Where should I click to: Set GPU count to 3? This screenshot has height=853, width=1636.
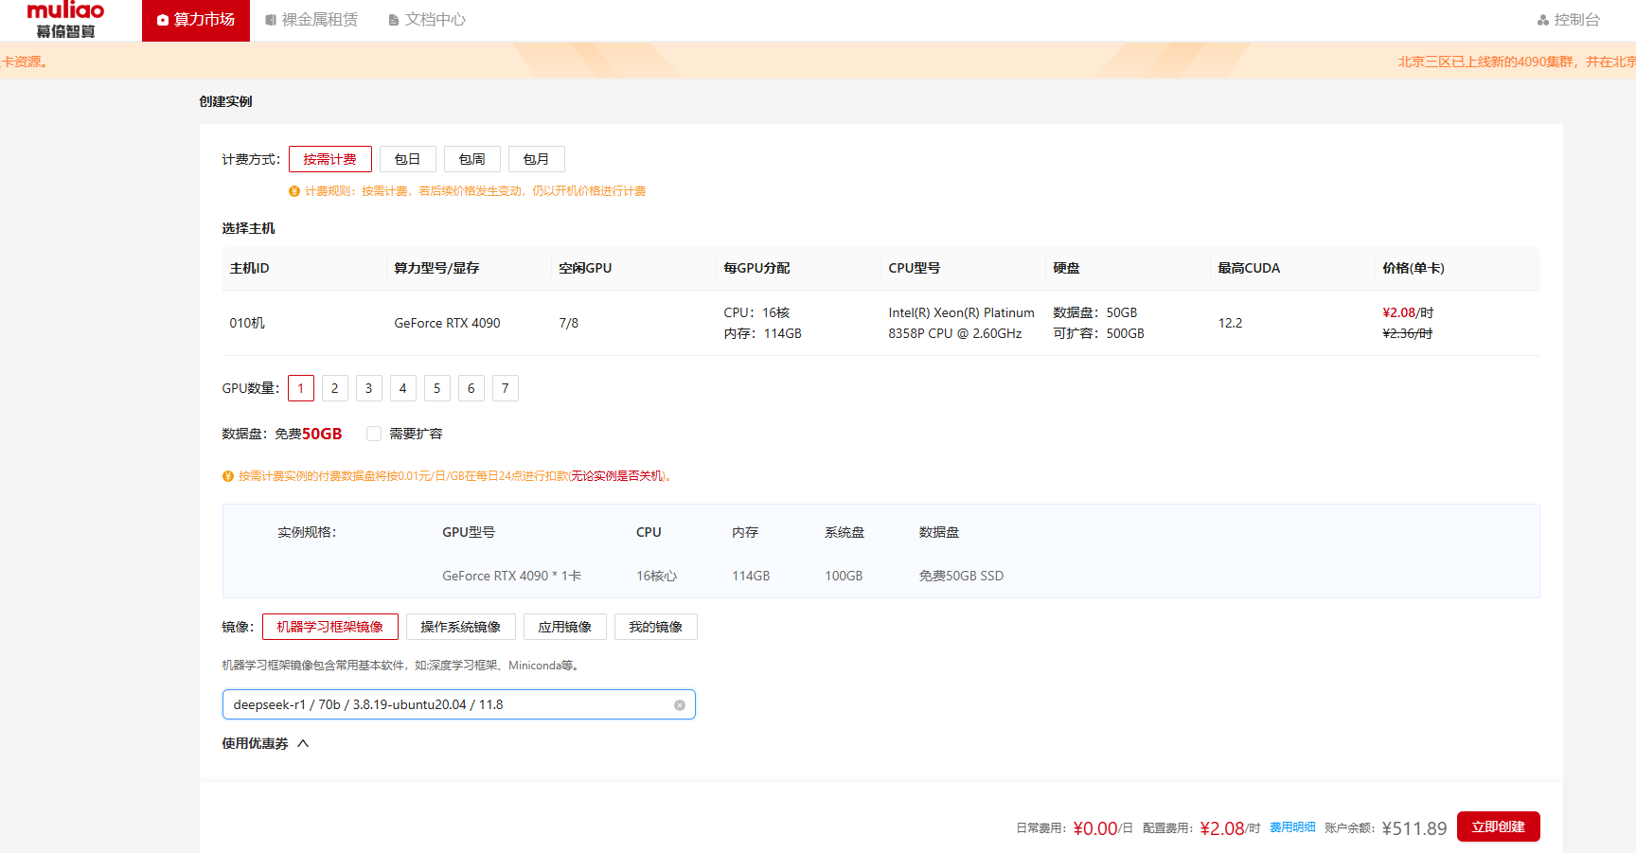(369, 388)
